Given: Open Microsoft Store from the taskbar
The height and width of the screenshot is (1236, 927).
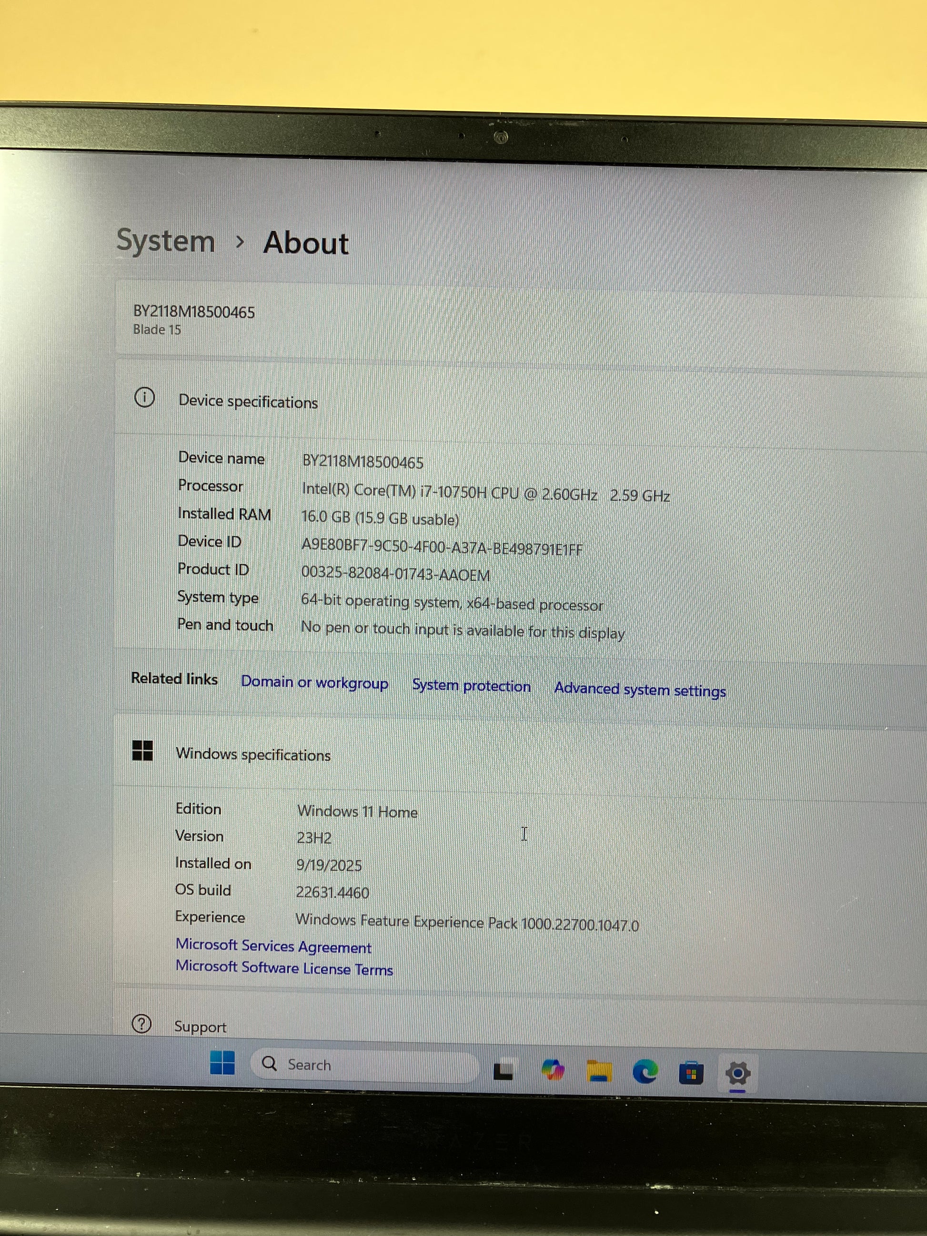Looking at the screenshot, I should (691, 1074).
